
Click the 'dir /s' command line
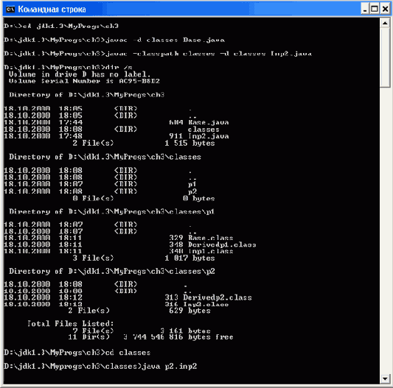click(x=68, y=67)
